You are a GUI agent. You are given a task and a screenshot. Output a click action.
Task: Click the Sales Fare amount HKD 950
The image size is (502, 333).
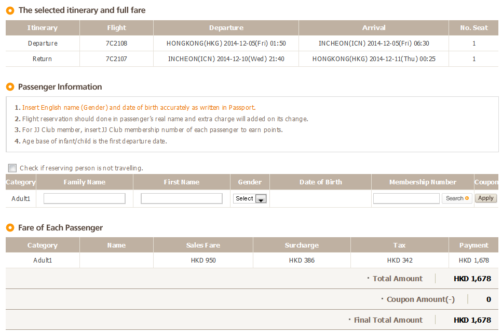[x=203, y=260]
